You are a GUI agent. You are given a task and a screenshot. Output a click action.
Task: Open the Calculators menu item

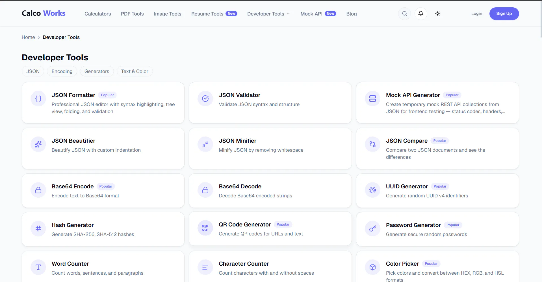(97, 14)
